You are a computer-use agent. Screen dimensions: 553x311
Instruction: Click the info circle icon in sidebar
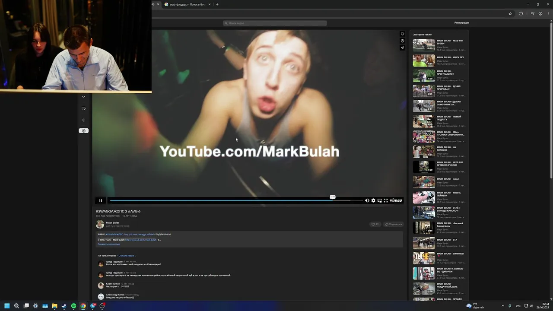point(84,120)
